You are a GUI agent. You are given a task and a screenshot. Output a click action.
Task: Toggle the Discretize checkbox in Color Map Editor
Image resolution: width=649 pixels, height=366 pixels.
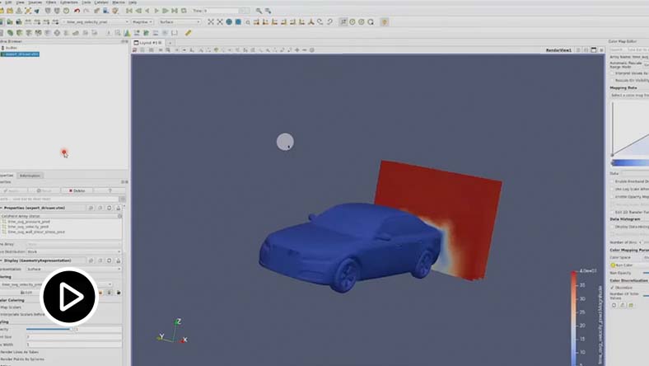pyautogui.click(x=613, y=287)
